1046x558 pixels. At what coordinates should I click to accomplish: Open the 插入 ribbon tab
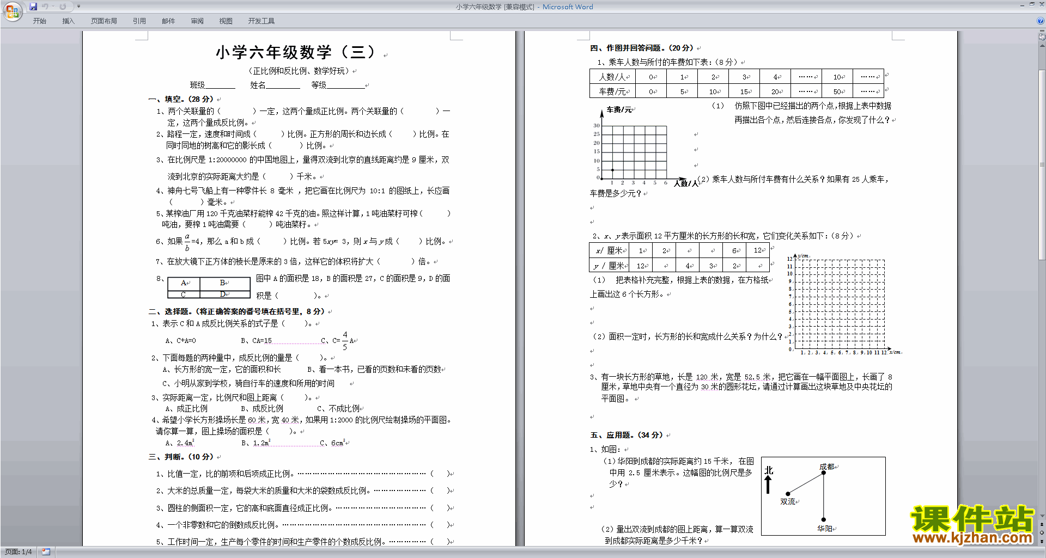coord(68,21)
